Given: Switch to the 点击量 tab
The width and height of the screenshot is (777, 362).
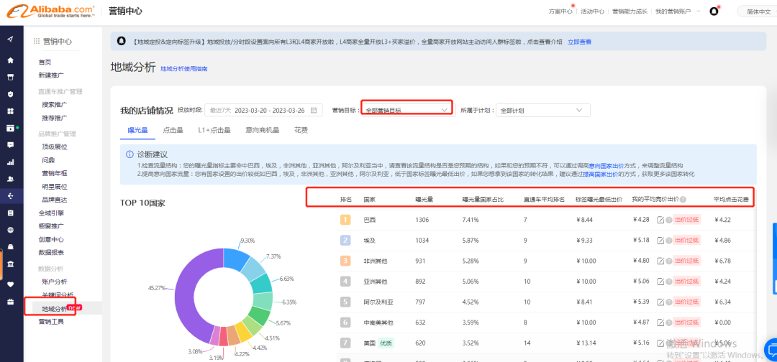Looking at the screenshot, I should click(x=173, y=130).
